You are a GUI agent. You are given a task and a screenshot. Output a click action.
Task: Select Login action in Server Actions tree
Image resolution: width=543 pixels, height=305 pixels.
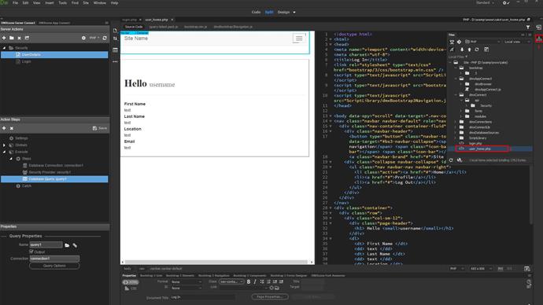coord(26,61)
